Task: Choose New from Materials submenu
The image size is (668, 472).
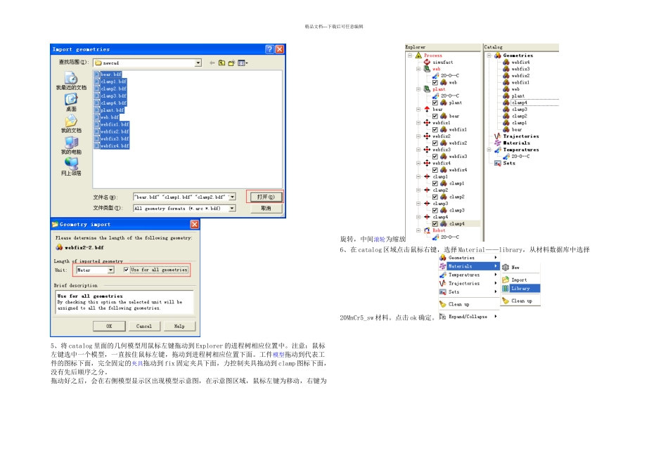Action: 520,268
